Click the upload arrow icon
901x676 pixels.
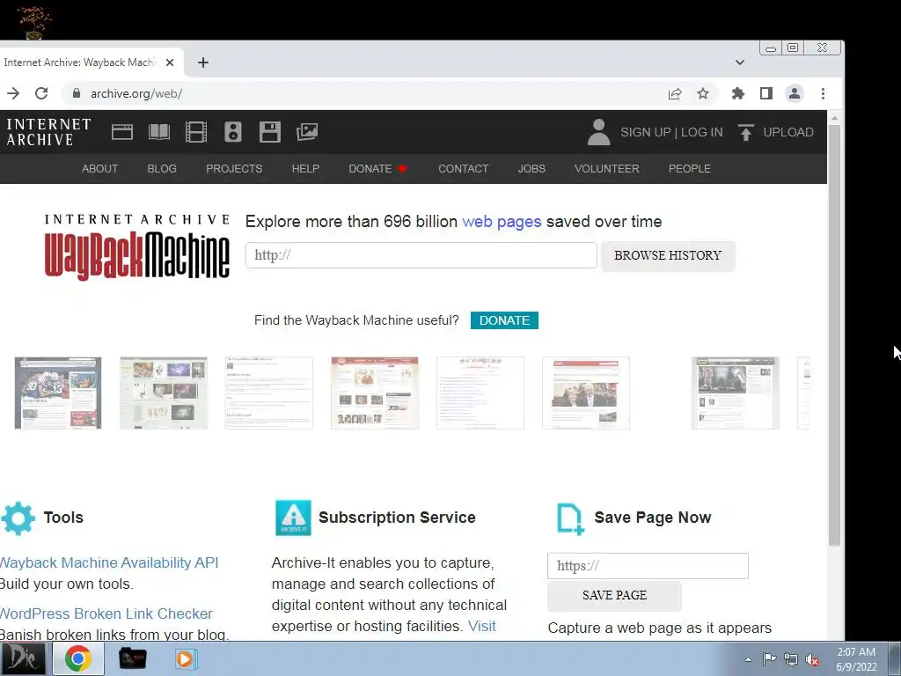746,132
